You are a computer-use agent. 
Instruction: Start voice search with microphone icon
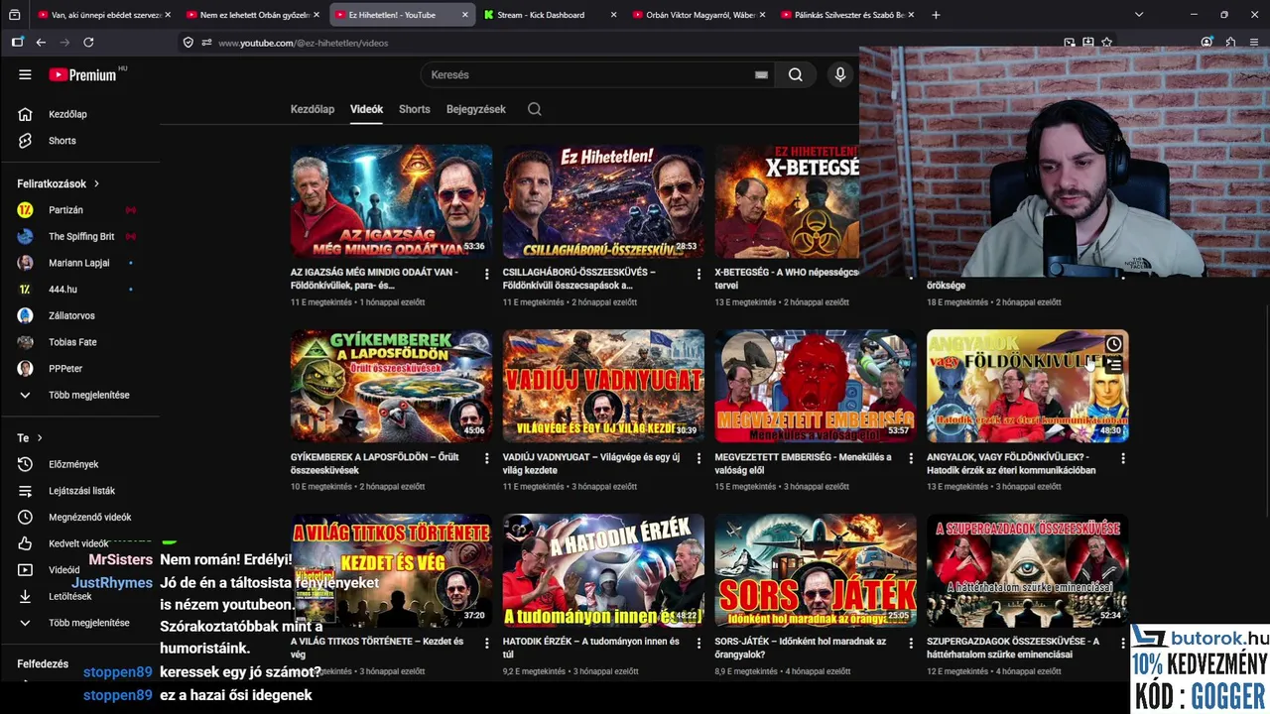(x=840, y=74)
